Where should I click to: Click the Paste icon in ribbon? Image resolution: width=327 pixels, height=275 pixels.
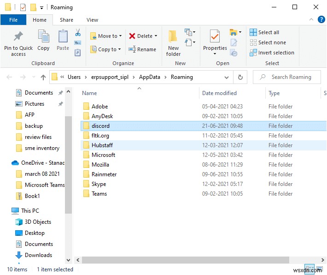click(63, 40)
